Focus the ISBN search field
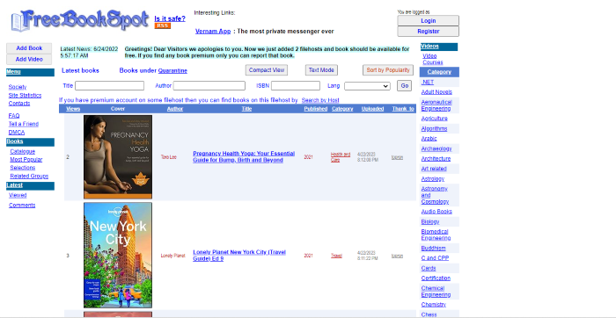The width and height of the screenshot is (616, 318). click(x=296, y=85)
